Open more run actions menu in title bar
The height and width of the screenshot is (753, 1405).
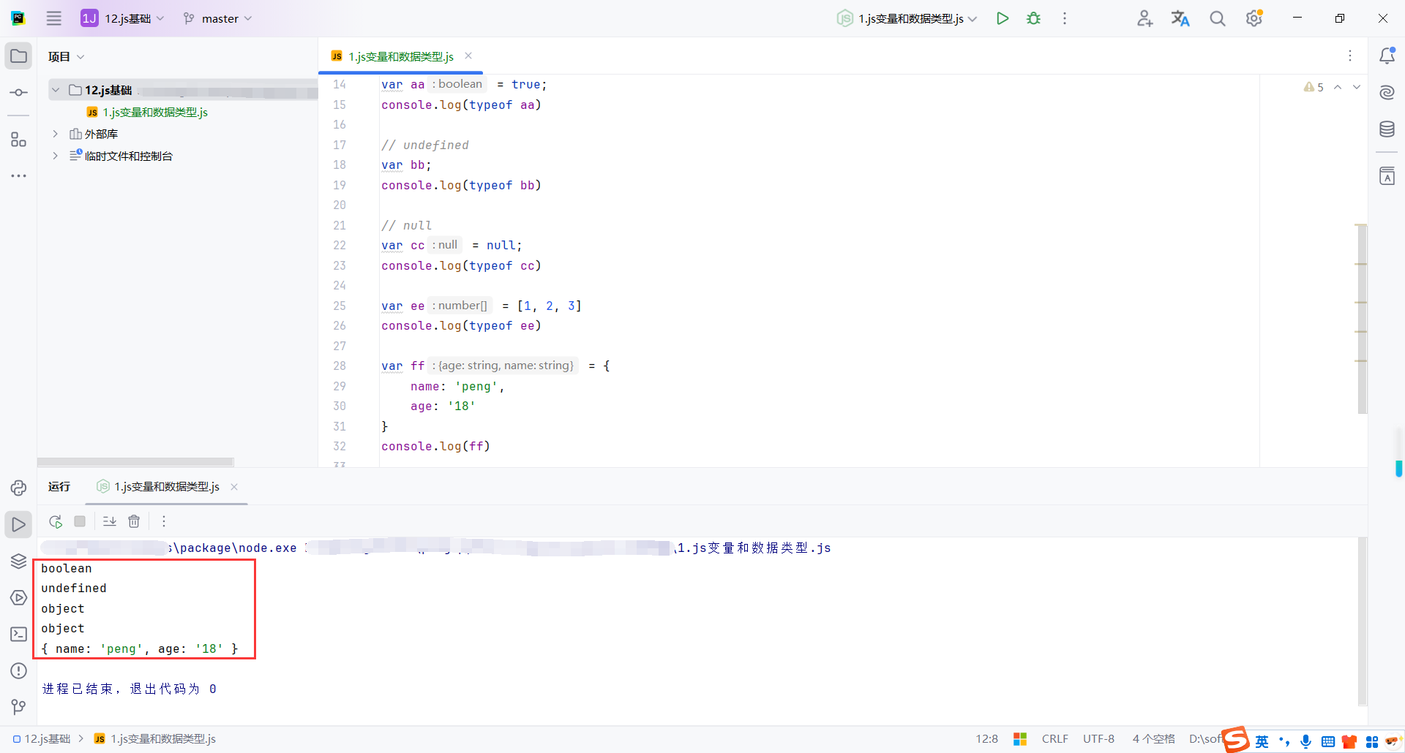(1065, 18)
